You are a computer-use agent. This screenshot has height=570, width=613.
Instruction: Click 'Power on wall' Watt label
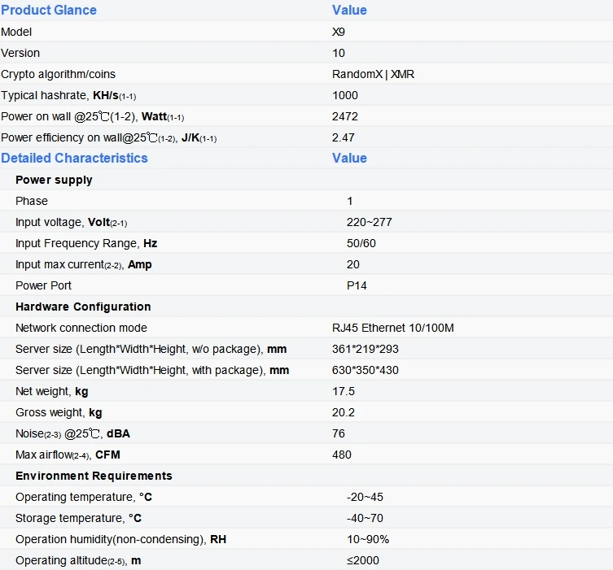(x=92, y=116)
